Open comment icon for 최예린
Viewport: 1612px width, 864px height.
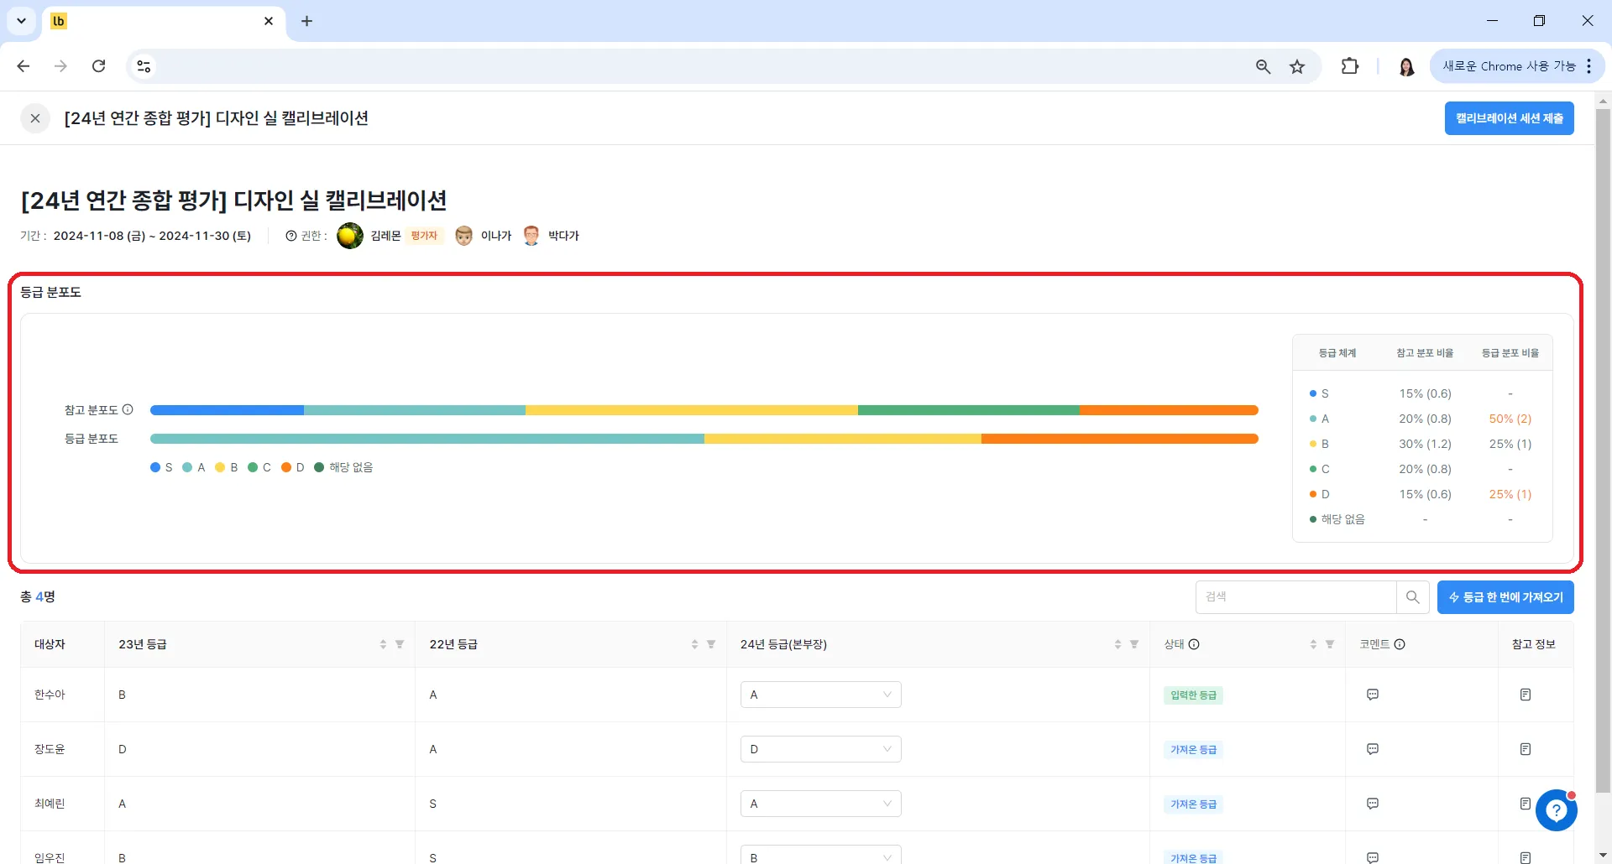tap(1373, 804)
